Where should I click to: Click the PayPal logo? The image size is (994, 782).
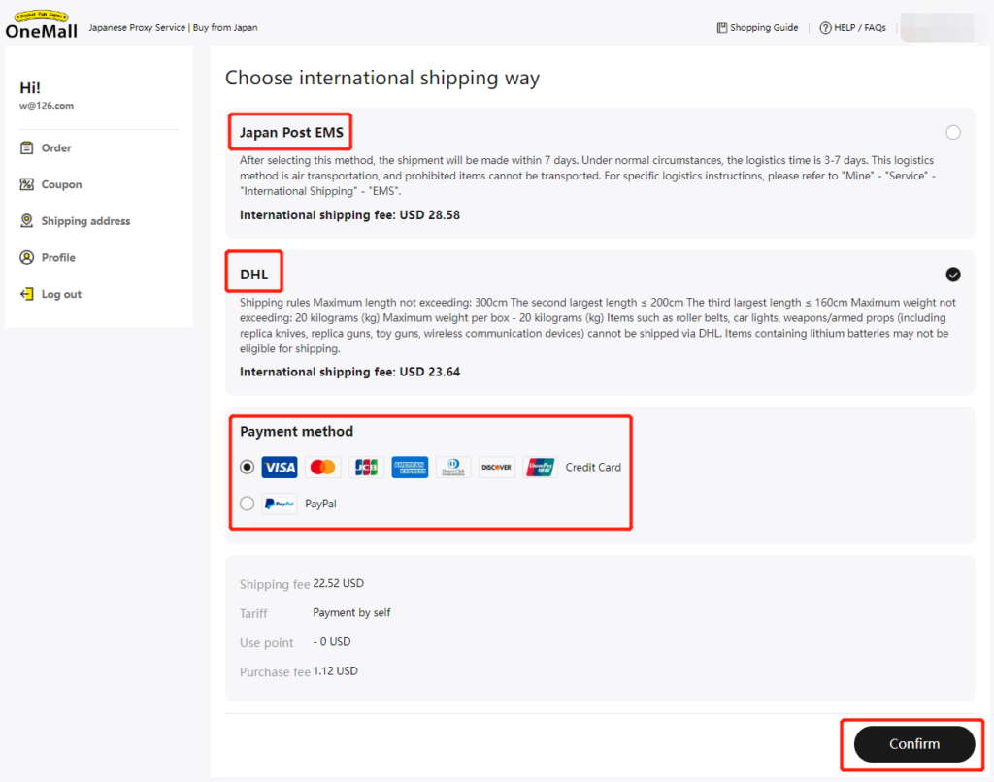280,504
